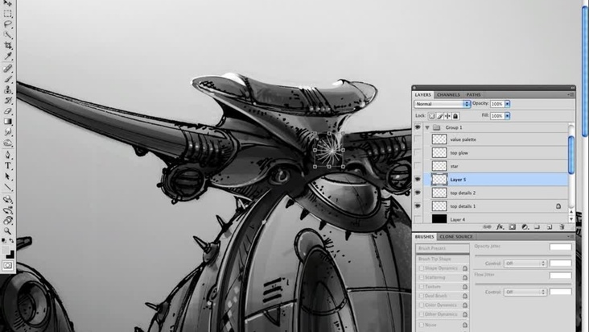Image resolution: width=589 pixels, height=332 pixels.
Task: Delete layer with trash icon
Action: pyautogui.click(x=562, y=226)
